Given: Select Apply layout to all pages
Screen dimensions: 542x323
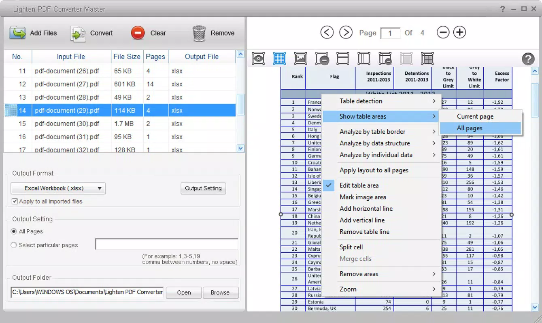Looking at the screenshot, I should point(381,170).
